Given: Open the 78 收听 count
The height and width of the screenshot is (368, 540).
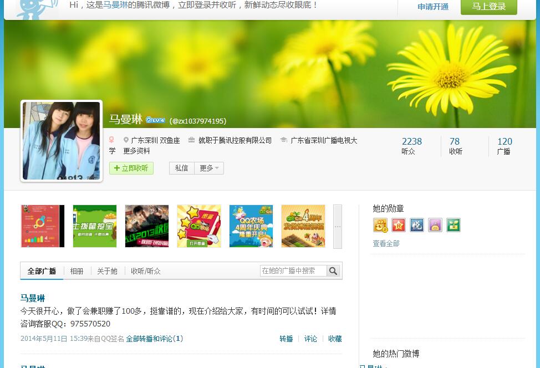Looking at the screenshot, I should [x=456, y=146].
